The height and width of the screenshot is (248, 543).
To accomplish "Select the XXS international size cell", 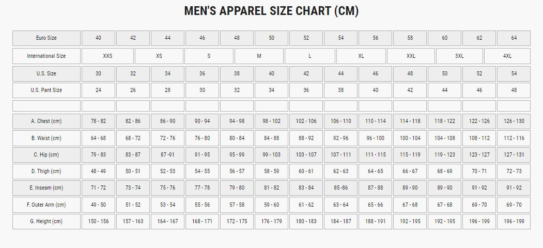I will tap(107, 56).
